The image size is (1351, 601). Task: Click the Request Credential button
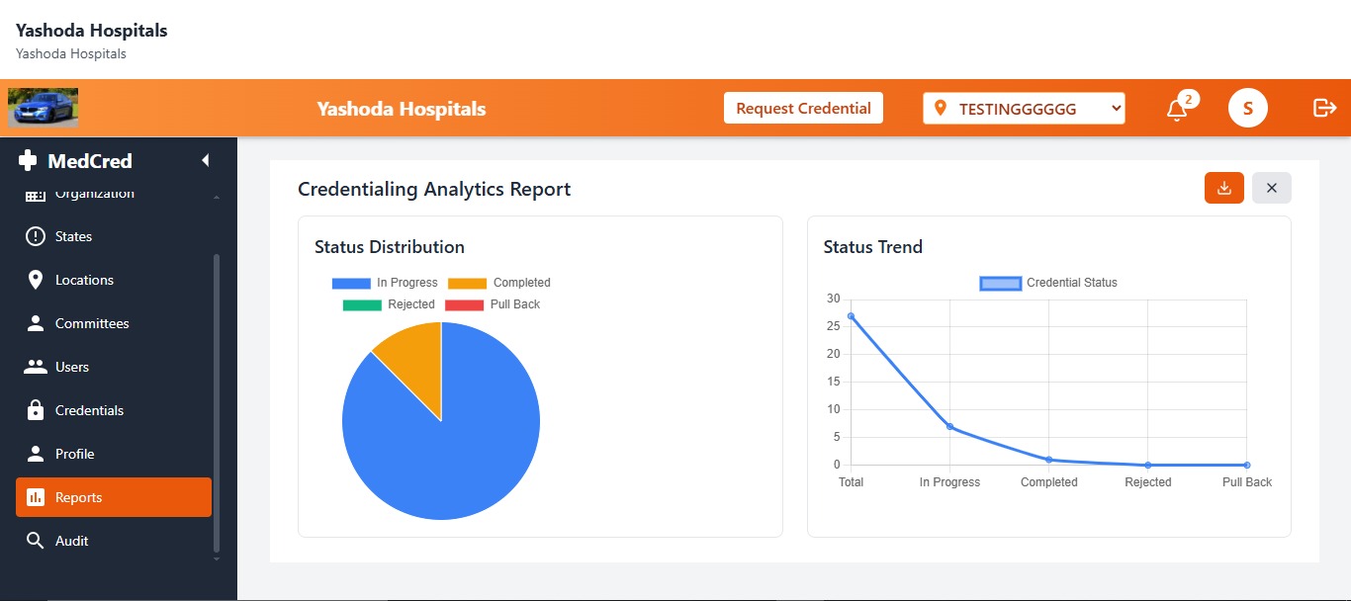point(803,109)
